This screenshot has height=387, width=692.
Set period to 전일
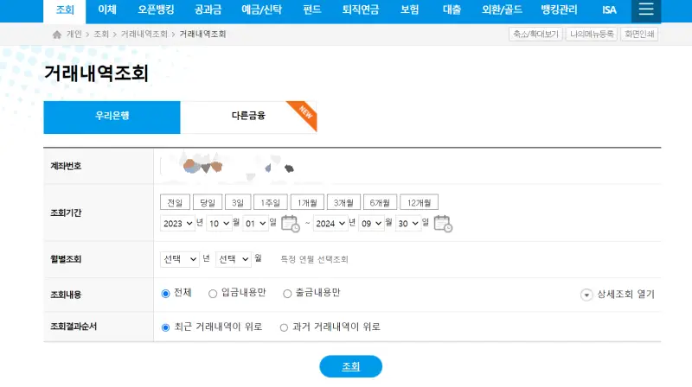pyautogui.click(x=175, y=202)
